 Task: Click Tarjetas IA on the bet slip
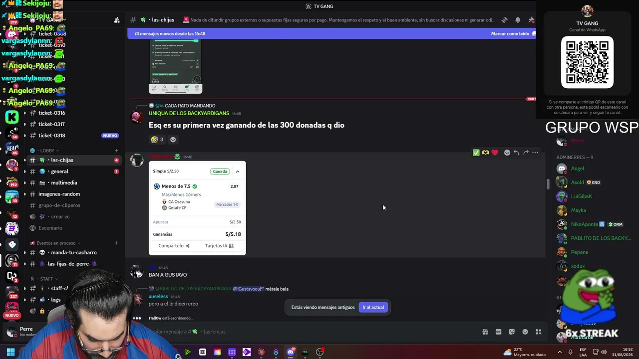[219, 246]
